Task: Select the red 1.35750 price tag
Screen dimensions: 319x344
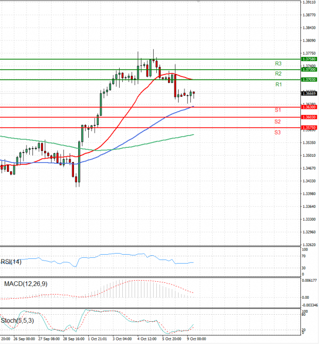Action: (309, 128)
